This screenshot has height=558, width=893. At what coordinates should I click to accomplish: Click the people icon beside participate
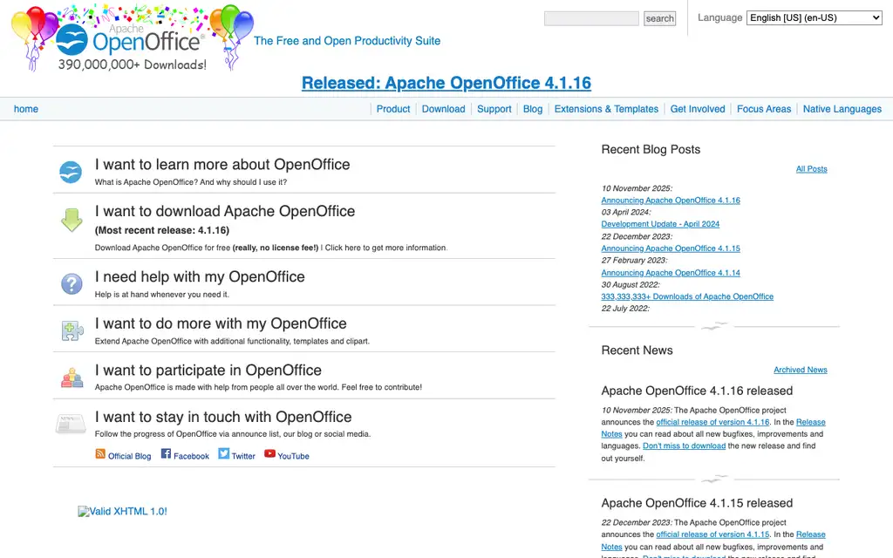click(72, 378)
